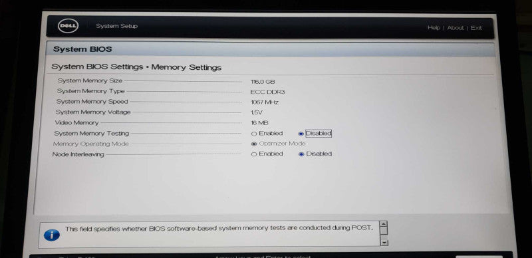Image resolution: width=532 pixels, height=258 pixels.
Task: Click the System BIOS Settings breadcrumb heading
Action: [136, 67]
